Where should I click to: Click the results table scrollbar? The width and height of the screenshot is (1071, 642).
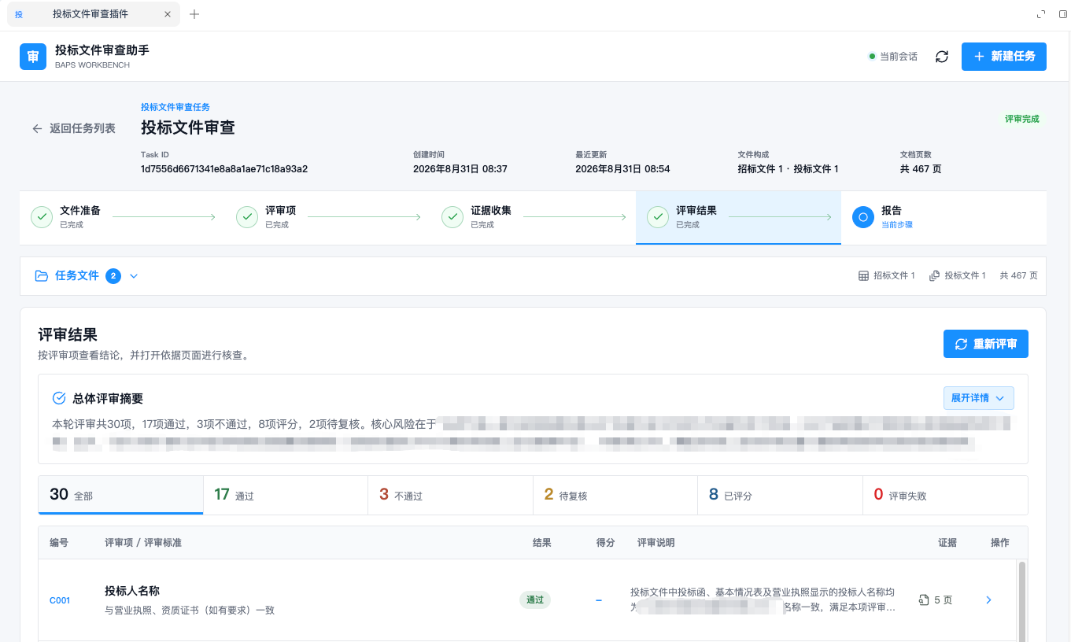[x=1021, y=600]
